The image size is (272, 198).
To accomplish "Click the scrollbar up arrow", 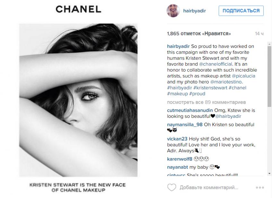I will (269, 44).
